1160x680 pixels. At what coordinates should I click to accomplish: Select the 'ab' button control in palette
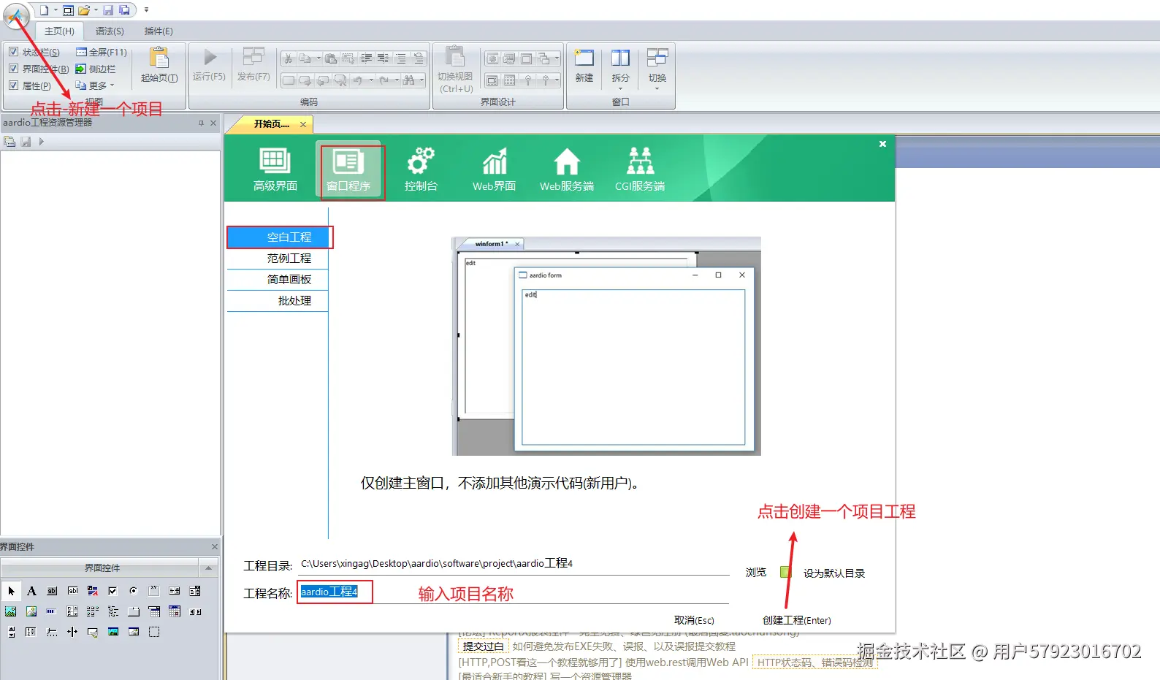click(x=52, y=591)
